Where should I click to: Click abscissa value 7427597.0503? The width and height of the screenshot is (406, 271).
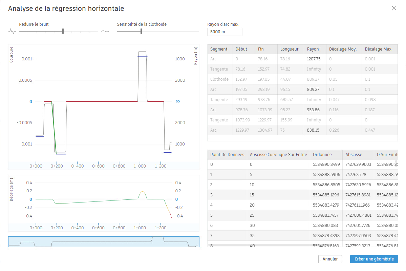point(358,236)
